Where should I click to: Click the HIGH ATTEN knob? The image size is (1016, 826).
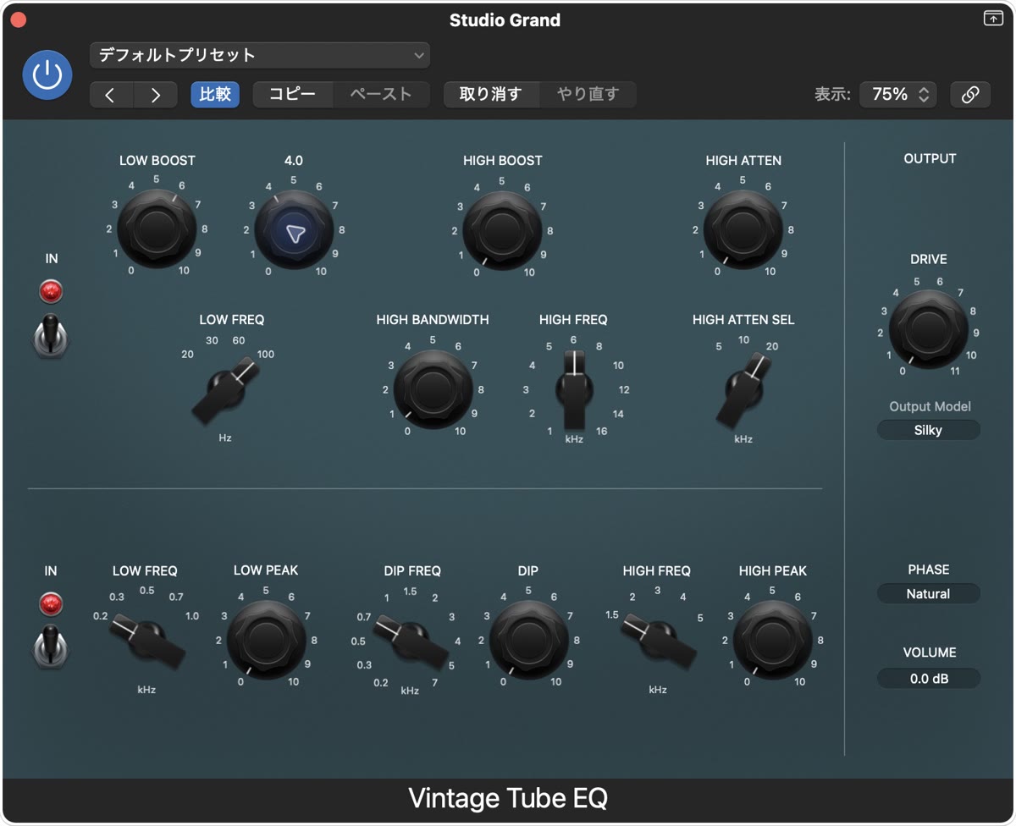pyautogui.click(x=743, y=230)
